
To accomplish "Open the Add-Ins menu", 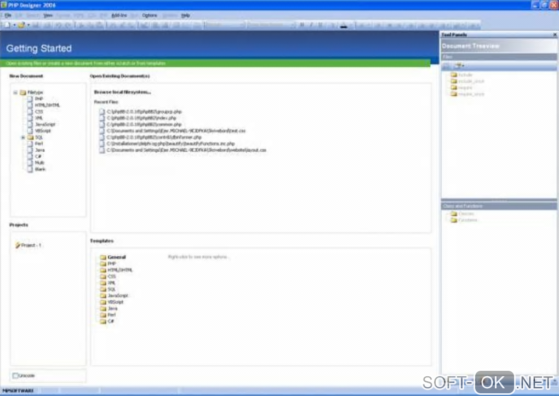I will (119, 15).
